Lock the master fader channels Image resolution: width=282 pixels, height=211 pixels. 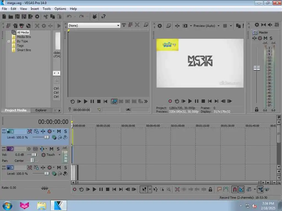pyautogui.click(x=257, y=109)
